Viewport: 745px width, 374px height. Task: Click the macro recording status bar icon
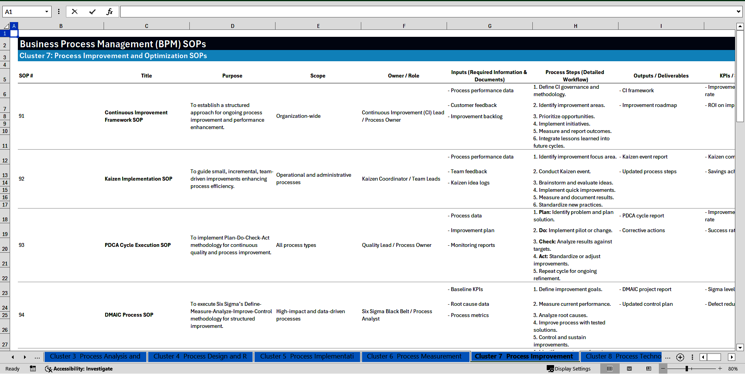click(x=33, y=369)
